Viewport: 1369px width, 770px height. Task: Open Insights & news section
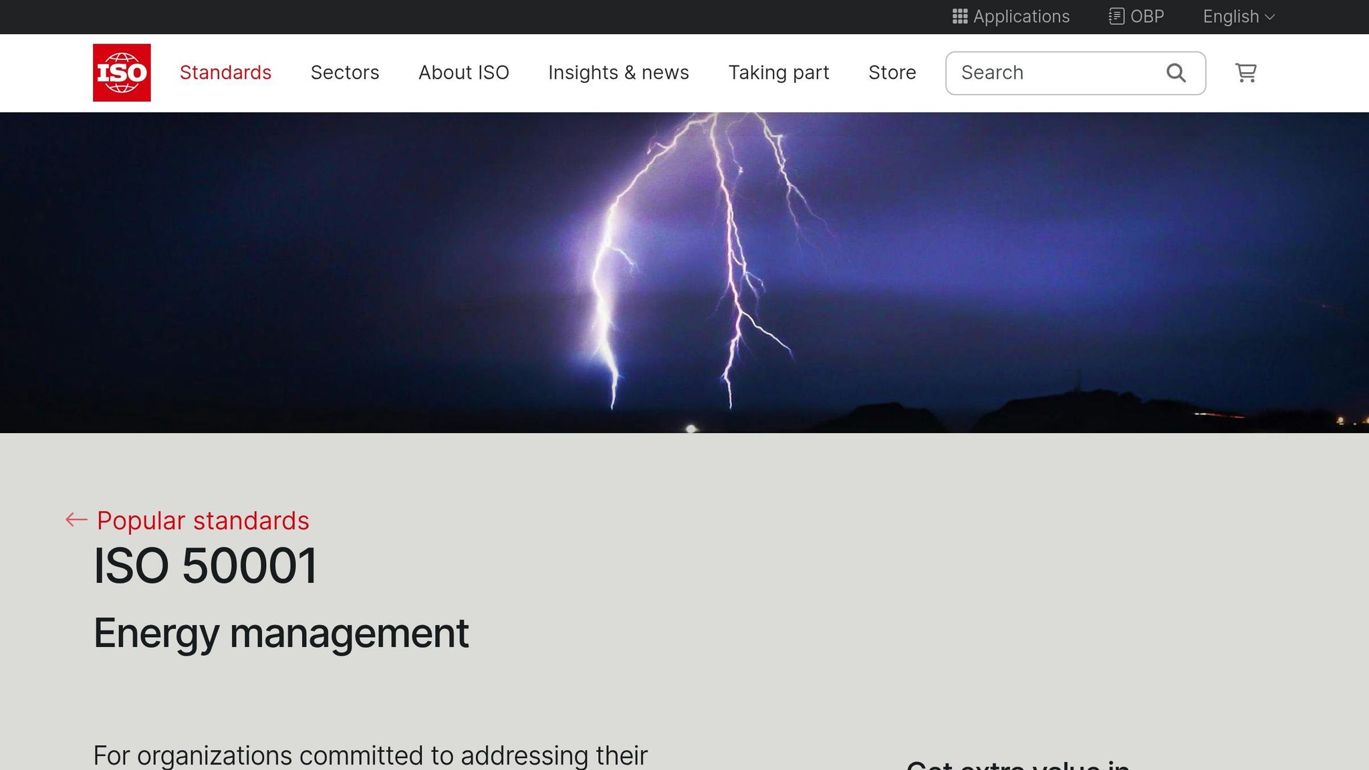[x=618, y=72]
